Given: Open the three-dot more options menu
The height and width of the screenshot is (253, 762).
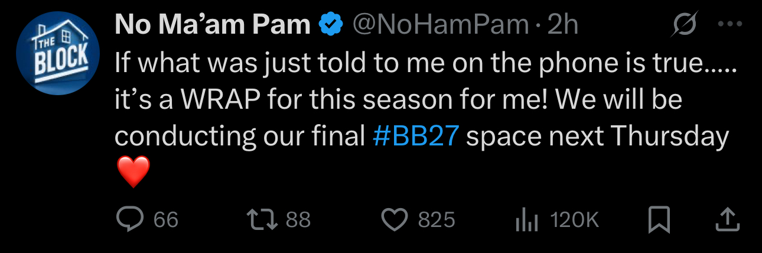Looking at the screenshot, I should [x=729, y=25].
